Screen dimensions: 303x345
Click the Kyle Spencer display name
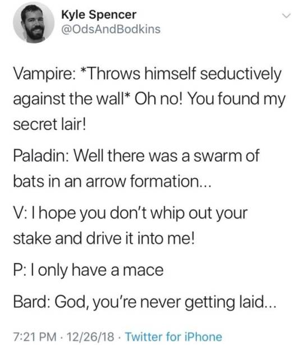[99, 15]
